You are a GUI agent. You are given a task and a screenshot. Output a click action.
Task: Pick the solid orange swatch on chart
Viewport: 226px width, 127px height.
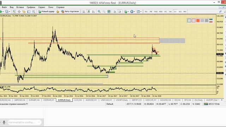198,20
